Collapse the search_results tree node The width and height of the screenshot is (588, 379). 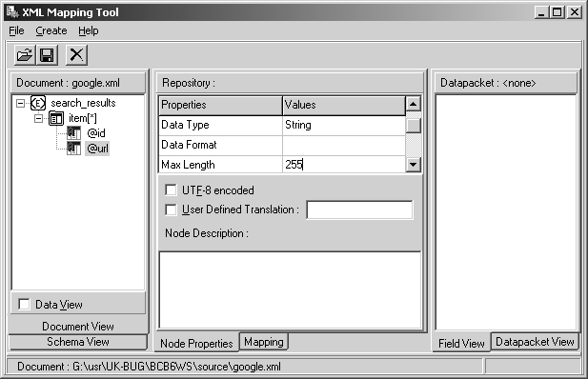21,103
